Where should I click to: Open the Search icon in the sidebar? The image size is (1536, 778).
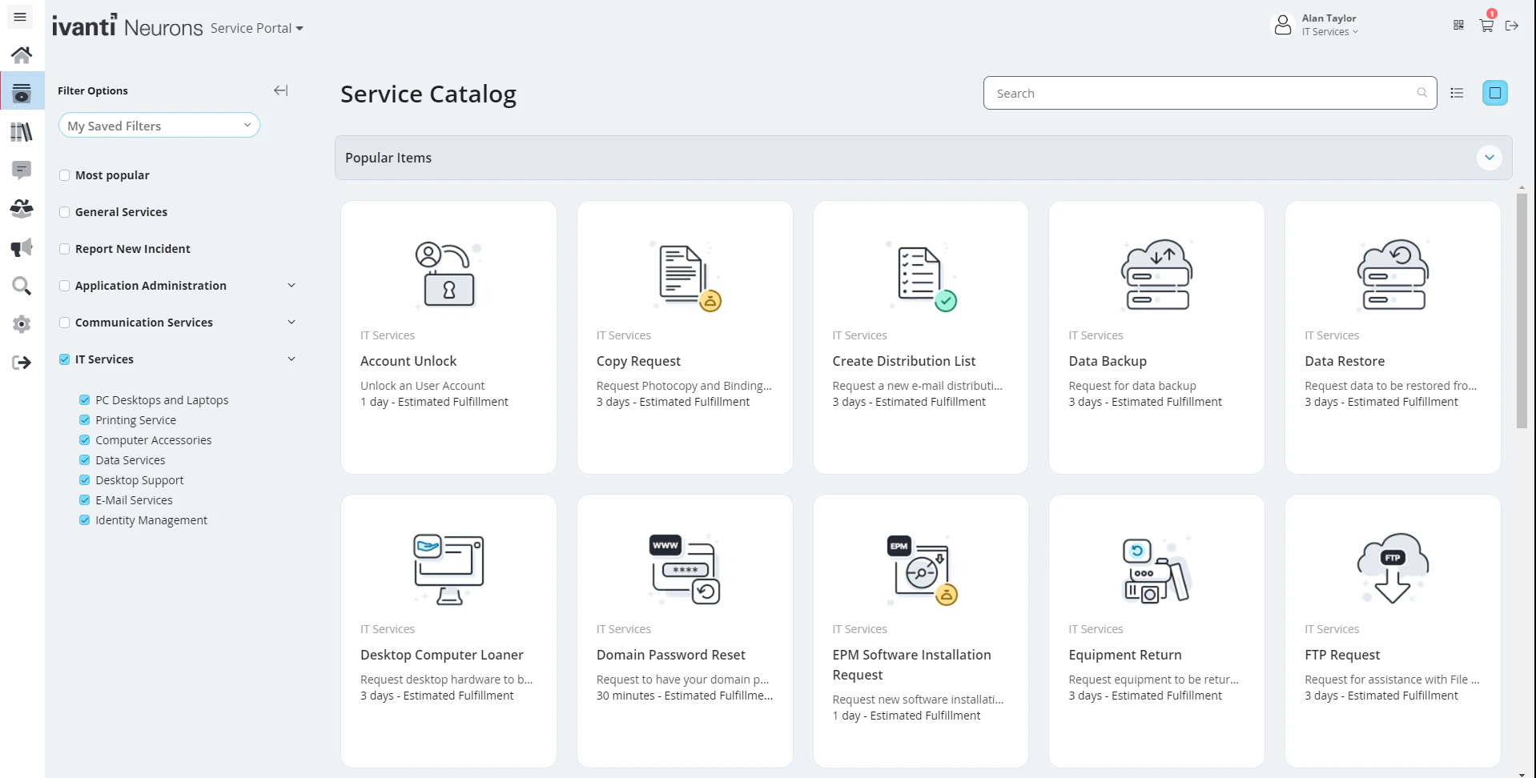[22, 286]
